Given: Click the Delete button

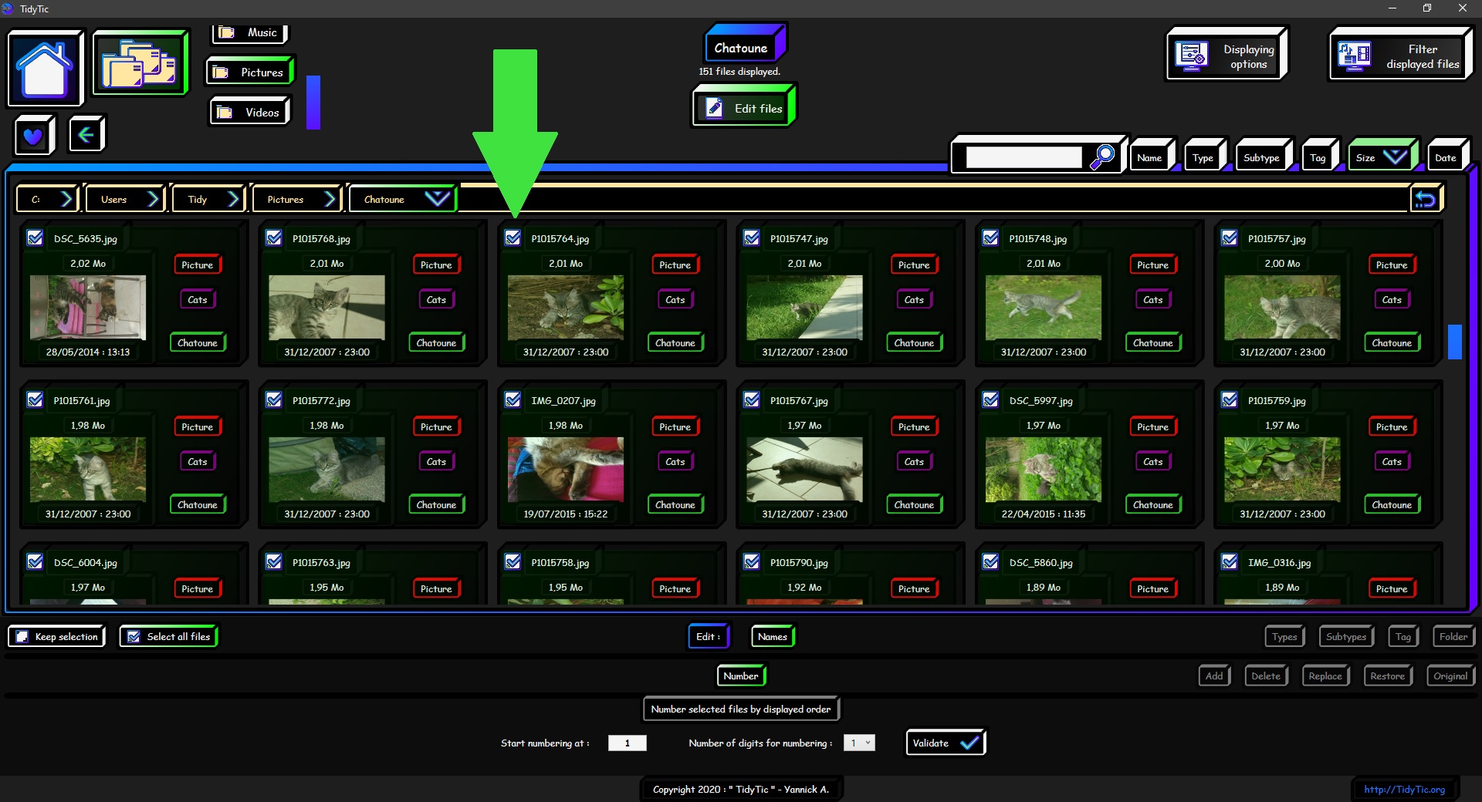Looking at the screenshot, I should click(1266, 676).
